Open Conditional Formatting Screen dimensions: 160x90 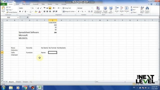tap(98, 10)
